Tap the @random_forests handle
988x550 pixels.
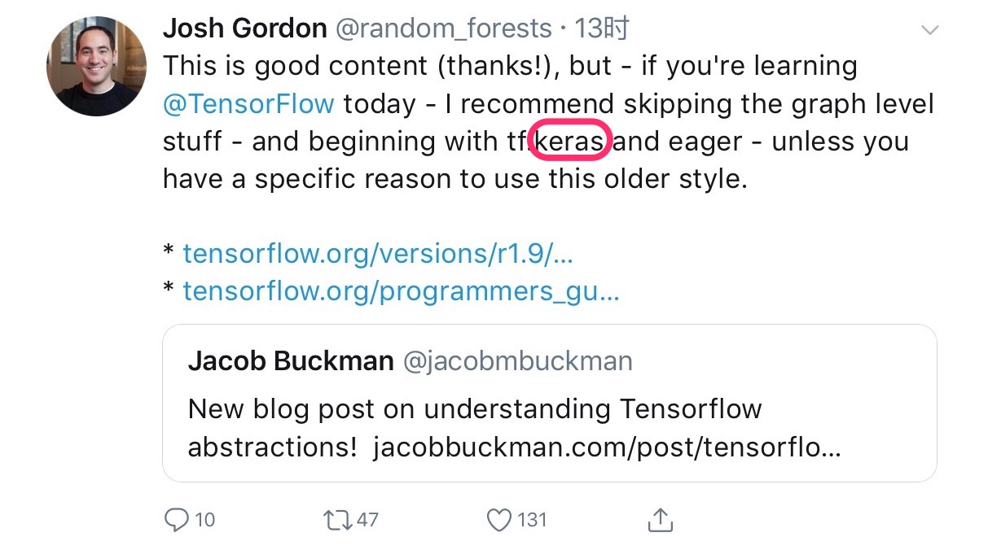click(444, 29)
